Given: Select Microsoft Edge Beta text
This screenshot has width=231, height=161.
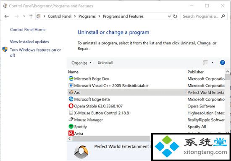Looking at the screenshot, I should (x=92, y=99).
